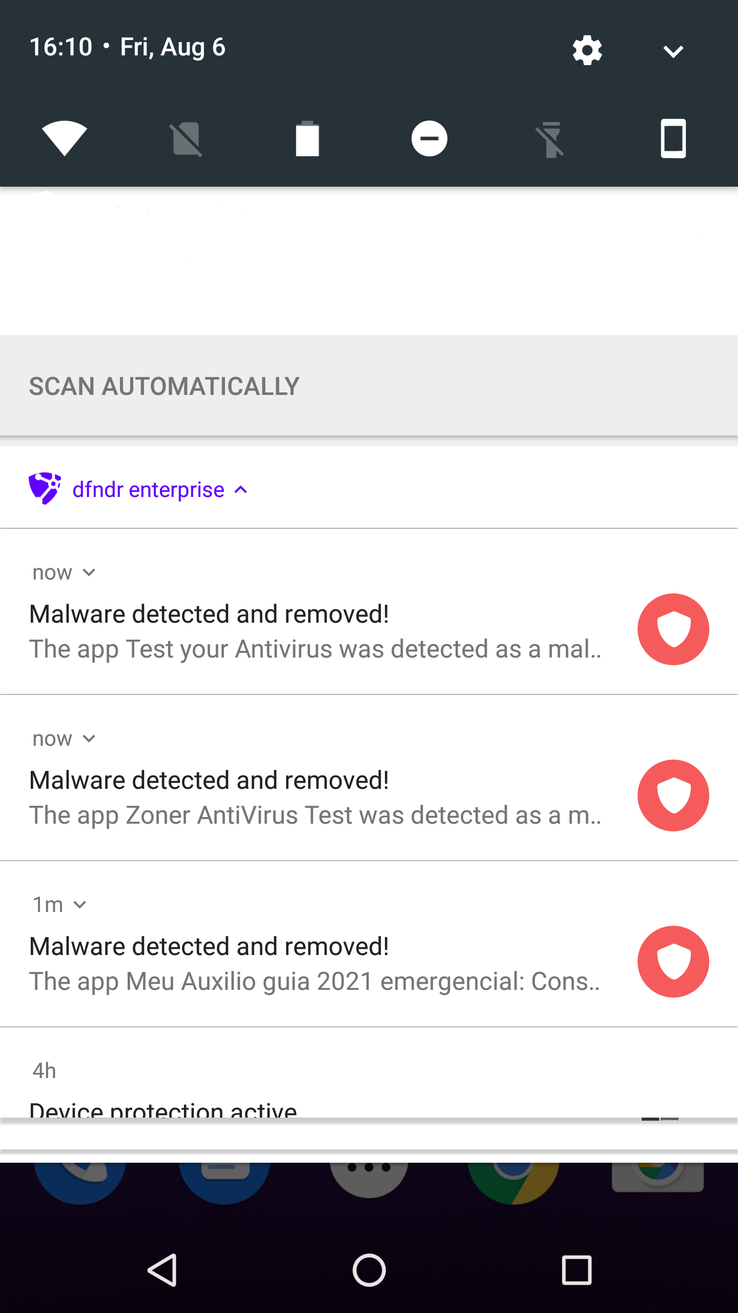Tap red shield icon for Meu Auxilio alert
The height and width of the screenshot is (1313, 738).
[x=673, y=962]
